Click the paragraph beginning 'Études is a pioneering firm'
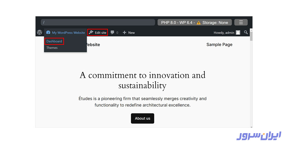288x144 pixels. (142, 102)
